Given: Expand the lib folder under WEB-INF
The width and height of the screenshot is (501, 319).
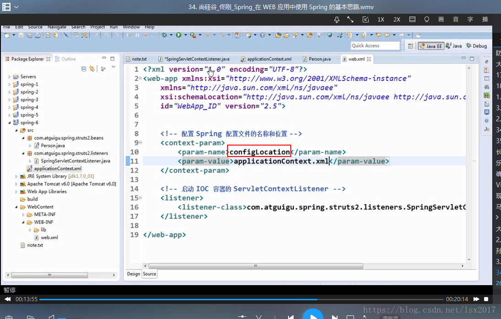Looking at the screenshot, I should [30, 230].
